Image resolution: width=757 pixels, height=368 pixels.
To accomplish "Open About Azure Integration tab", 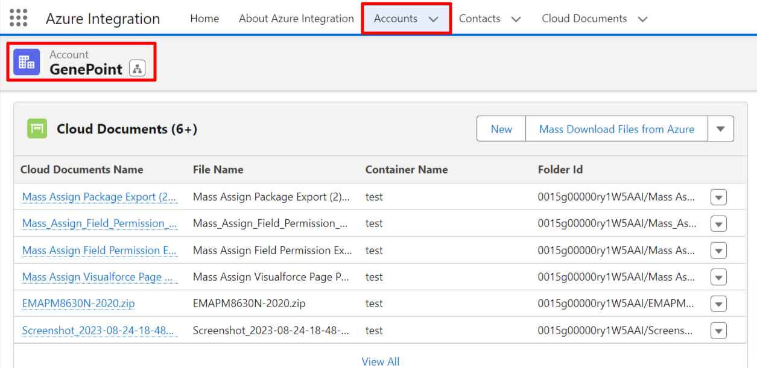I will (296, 19).
